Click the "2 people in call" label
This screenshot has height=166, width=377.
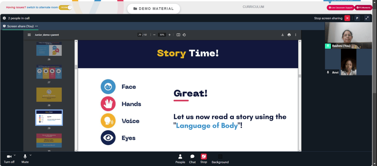[19, 18]
